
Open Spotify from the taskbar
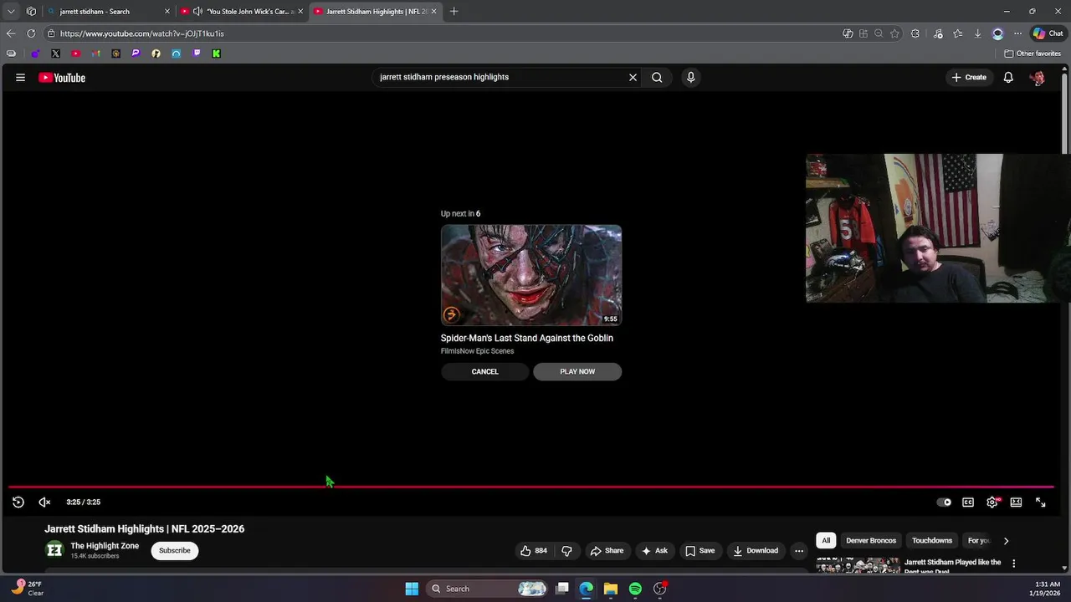point(635,589)
